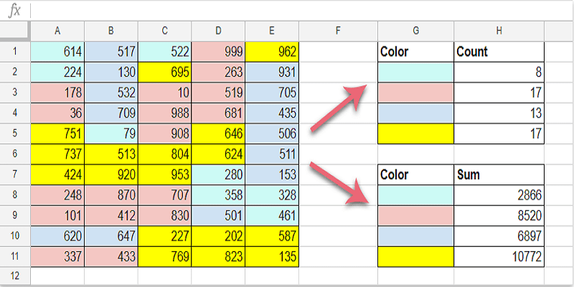Select column A header
The width and height of the screenshot is (574, 287).
tap(57, 31)
